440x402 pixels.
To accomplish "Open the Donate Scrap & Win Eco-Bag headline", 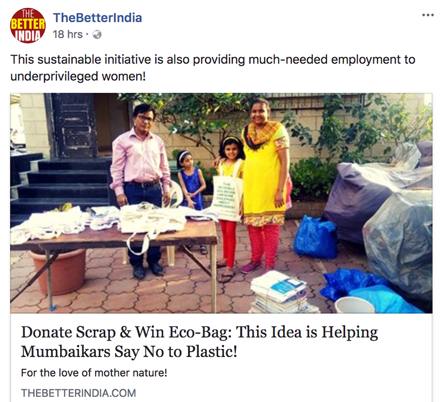I will click(199, 342).
